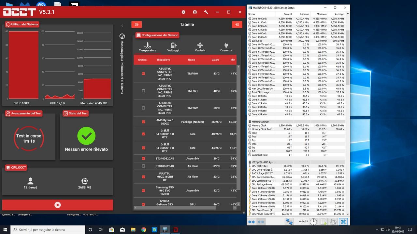Click HWiNFO Maximum column header

[319, 14]
